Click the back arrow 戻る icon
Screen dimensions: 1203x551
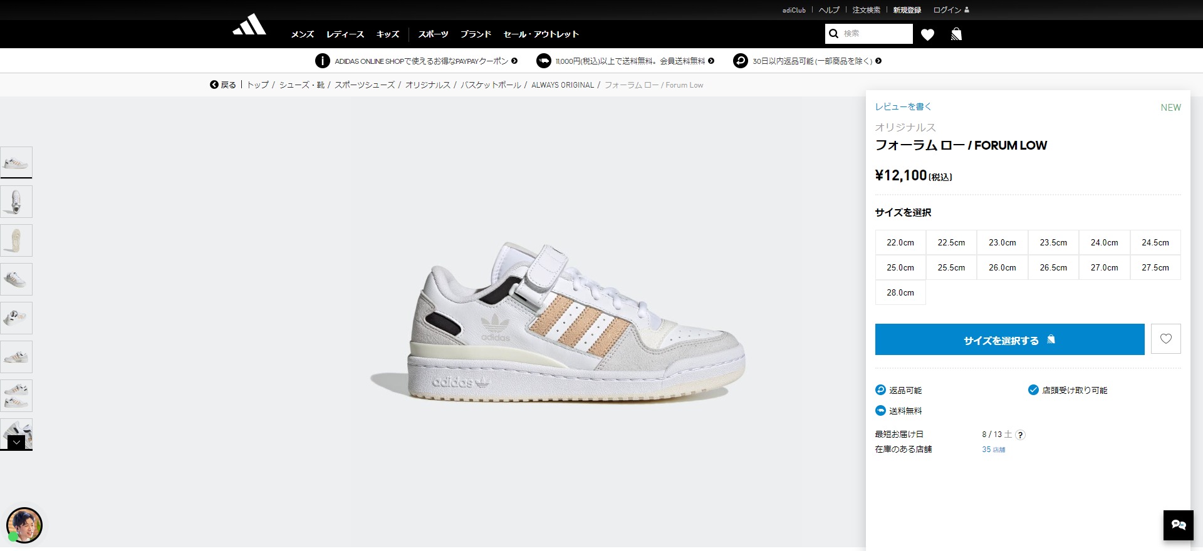click(x=214, y=85)
